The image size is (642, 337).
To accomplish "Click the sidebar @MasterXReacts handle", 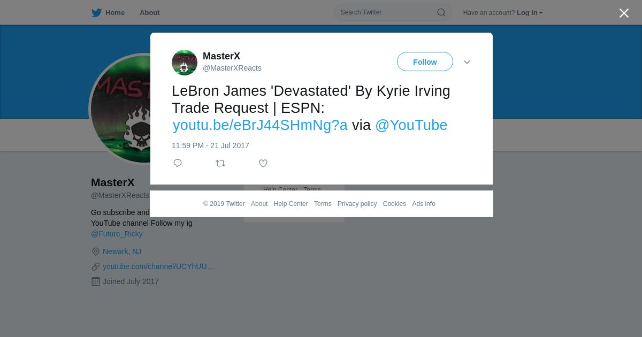I will 120,195.
